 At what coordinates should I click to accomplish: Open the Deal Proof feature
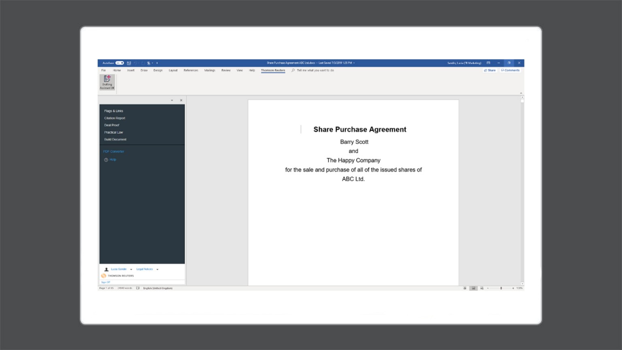tap(112, 125)
